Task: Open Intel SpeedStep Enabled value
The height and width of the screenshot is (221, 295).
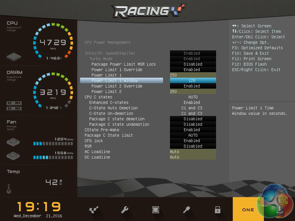Action: point(193,53)
